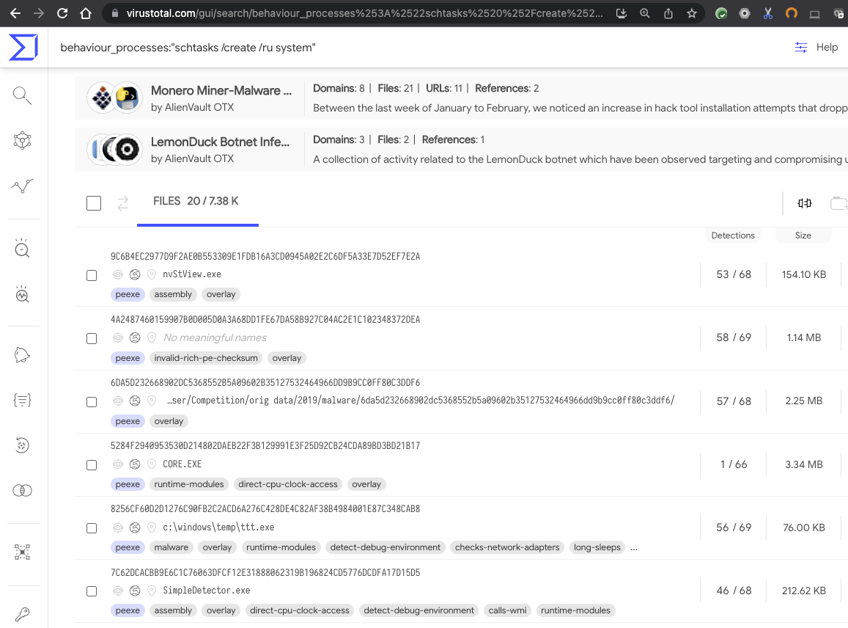Image resolution: width=848 pixels, height=628 pixels.
Task: Open hash starting with 6DA5D232668902DC
Action: coord(265,383)
